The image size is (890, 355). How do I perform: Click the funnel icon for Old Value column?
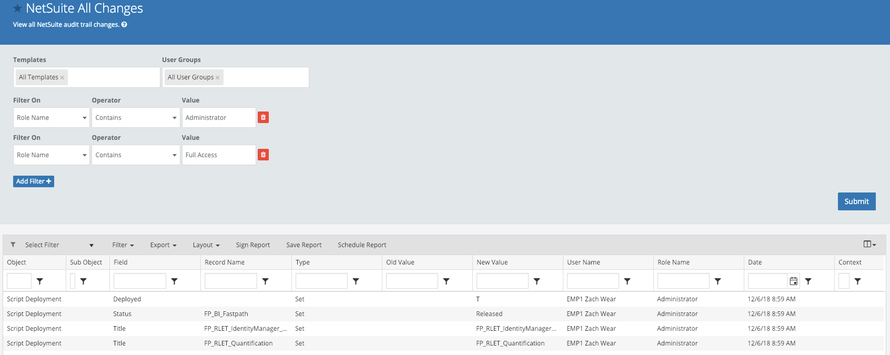446,281
